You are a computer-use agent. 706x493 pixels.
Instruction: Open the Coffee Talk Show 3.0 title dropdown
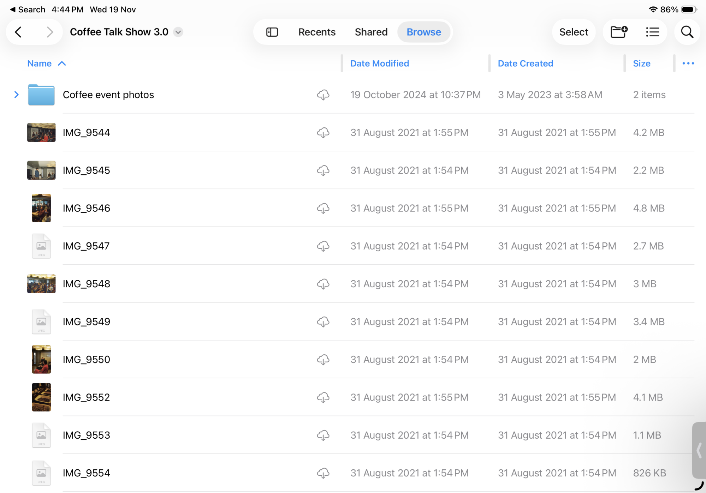click(178, 32)
